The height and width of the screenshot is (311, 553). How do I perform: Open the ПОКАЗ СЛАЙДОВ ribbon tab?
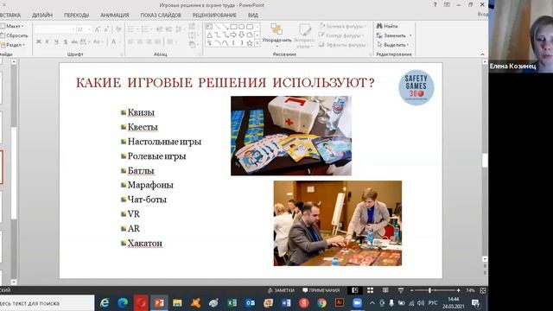161,16
